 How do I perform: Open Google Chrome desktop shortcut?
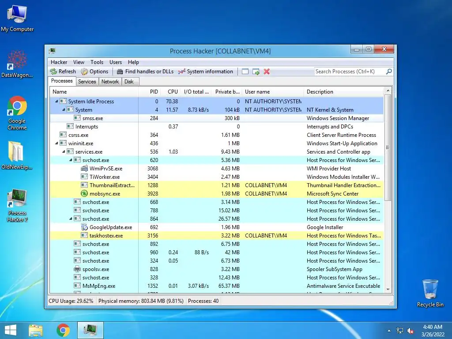click(x=17, y=113)
